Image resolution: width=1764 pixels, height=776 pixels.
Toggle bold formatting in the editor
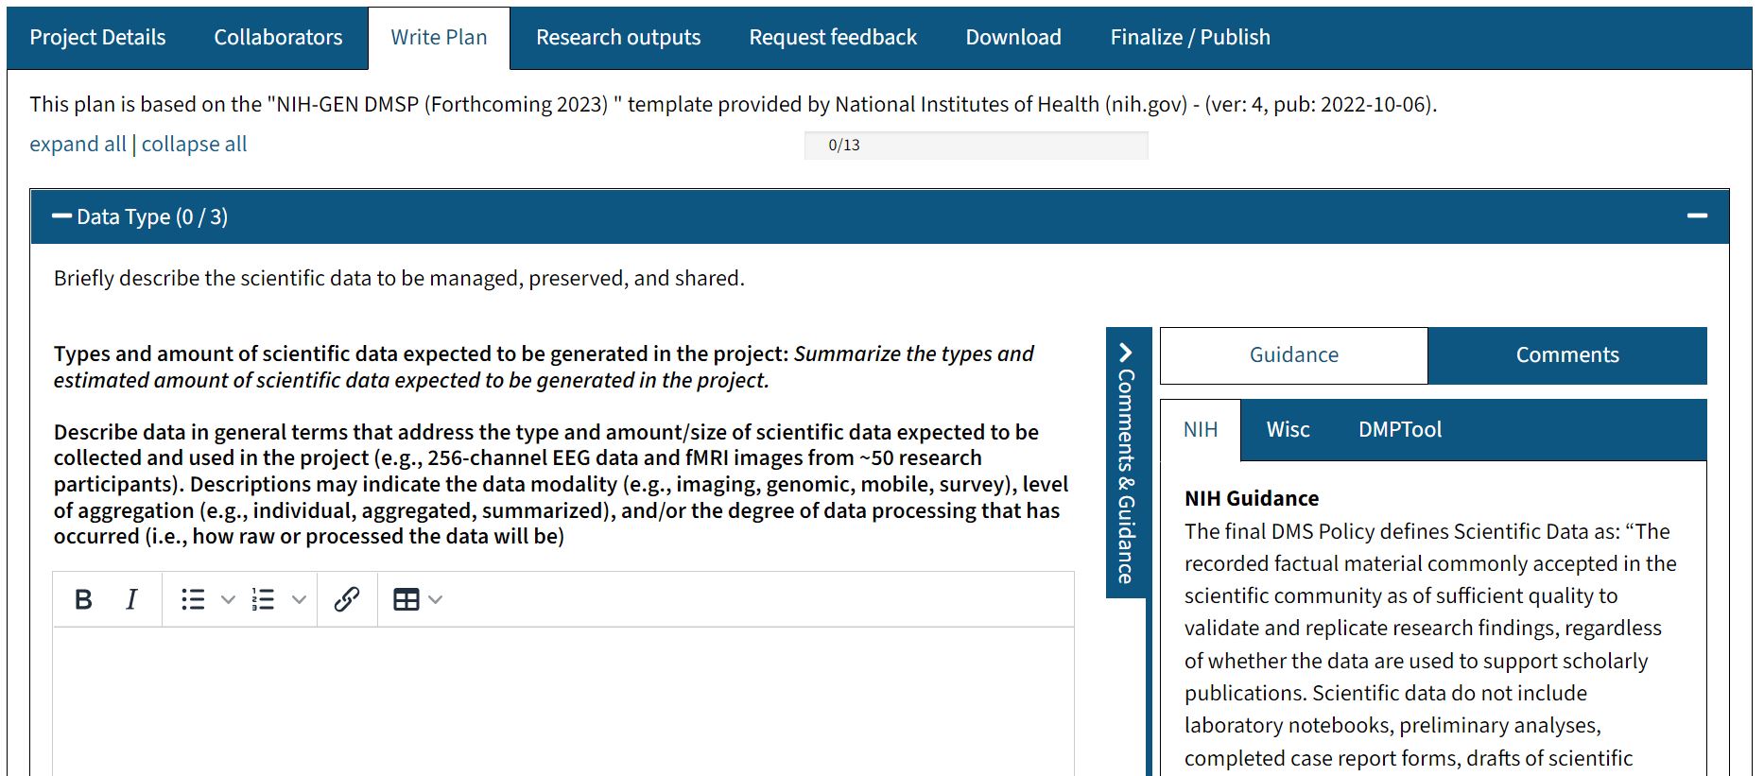(83, 599)
